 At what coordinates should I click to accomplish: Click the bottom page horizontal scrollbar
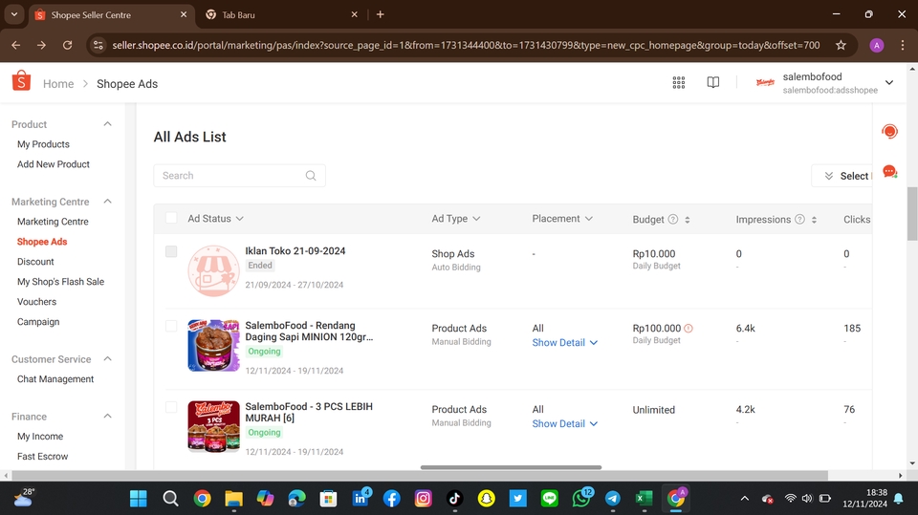(420, 475)
